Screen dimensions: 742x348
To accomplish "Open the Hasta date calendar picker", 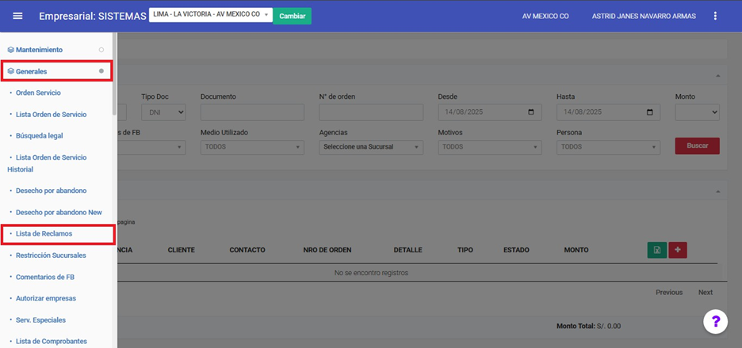I will pyautogui.click(x=651, y=112).
